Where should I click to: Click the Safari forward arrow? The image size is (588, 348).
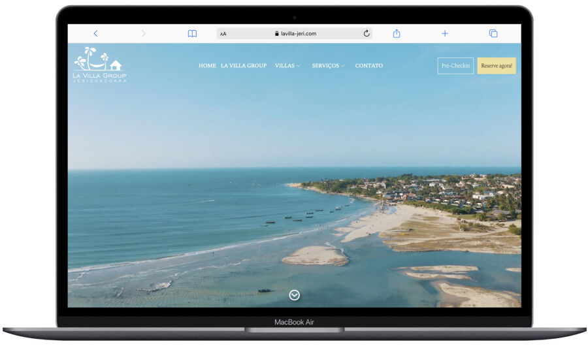[144, 33]
